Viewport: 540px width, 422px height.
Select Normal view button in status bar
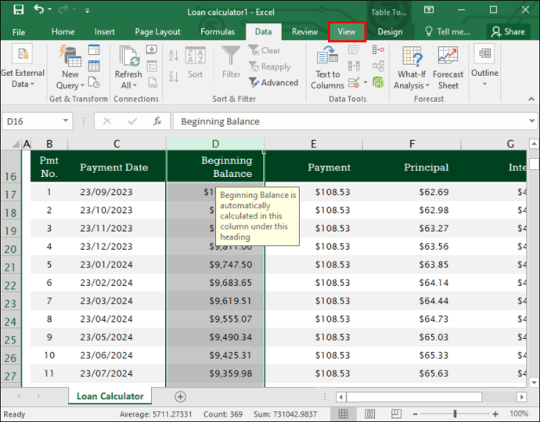click(343, 413)
